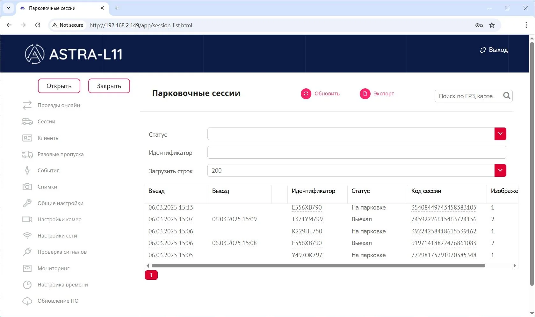This screenshot has height=317, width=535.
Task: Click the round Обновить refresh icon
Action: coord(306,94)
